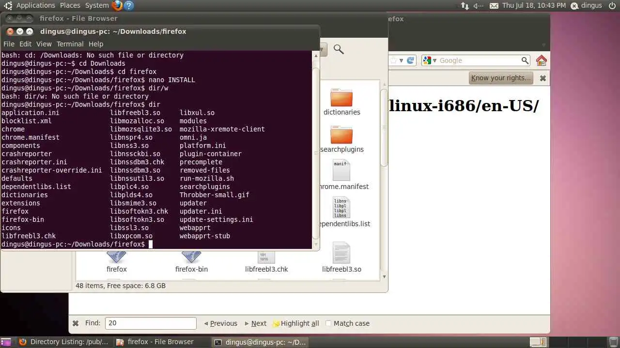Select the libfreebl3.chk file icon
The height and width of the screenshot is (348, 620).
266,257
